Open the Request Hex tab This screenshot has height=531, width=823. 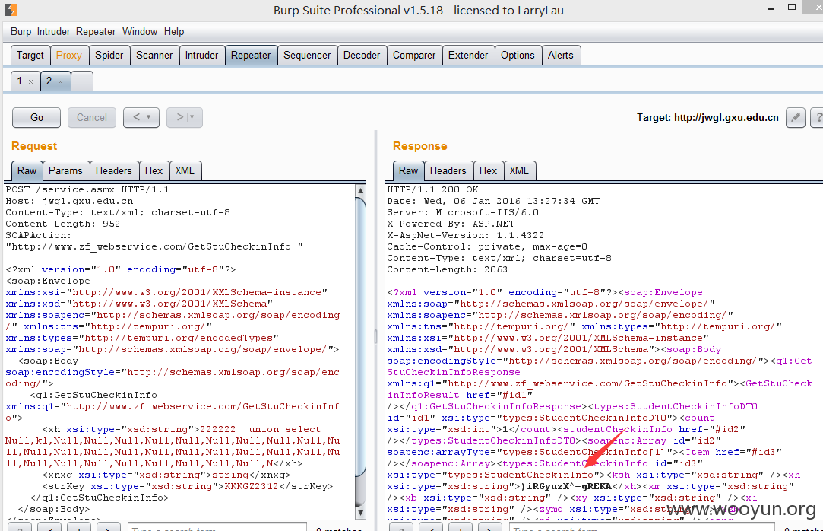(x=154, y=170)
